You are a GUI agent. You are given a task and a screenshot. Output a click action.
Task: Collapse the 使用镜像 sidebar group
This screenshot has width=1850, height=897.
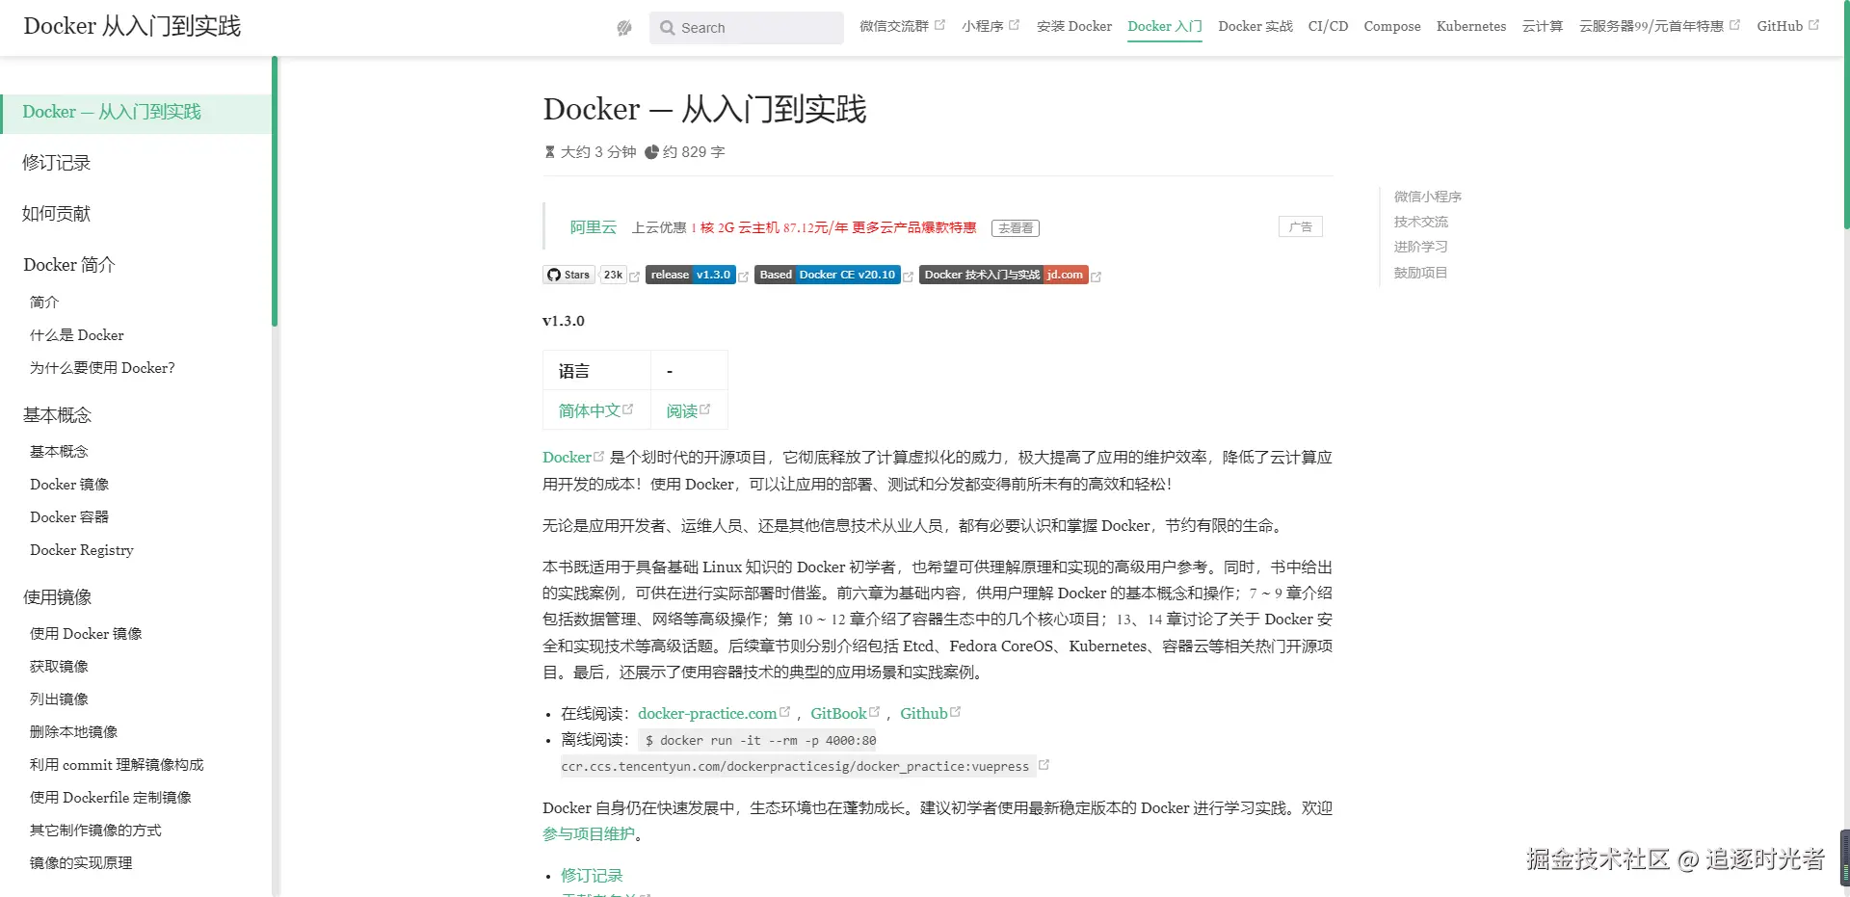pos(57,597)
